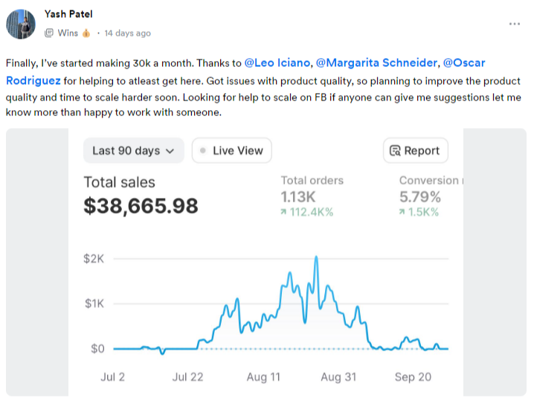Image resolution: width=534 pixels, height=401 pixels.
Task: Toggle the Live View button
Action: (x=232, y=150)
